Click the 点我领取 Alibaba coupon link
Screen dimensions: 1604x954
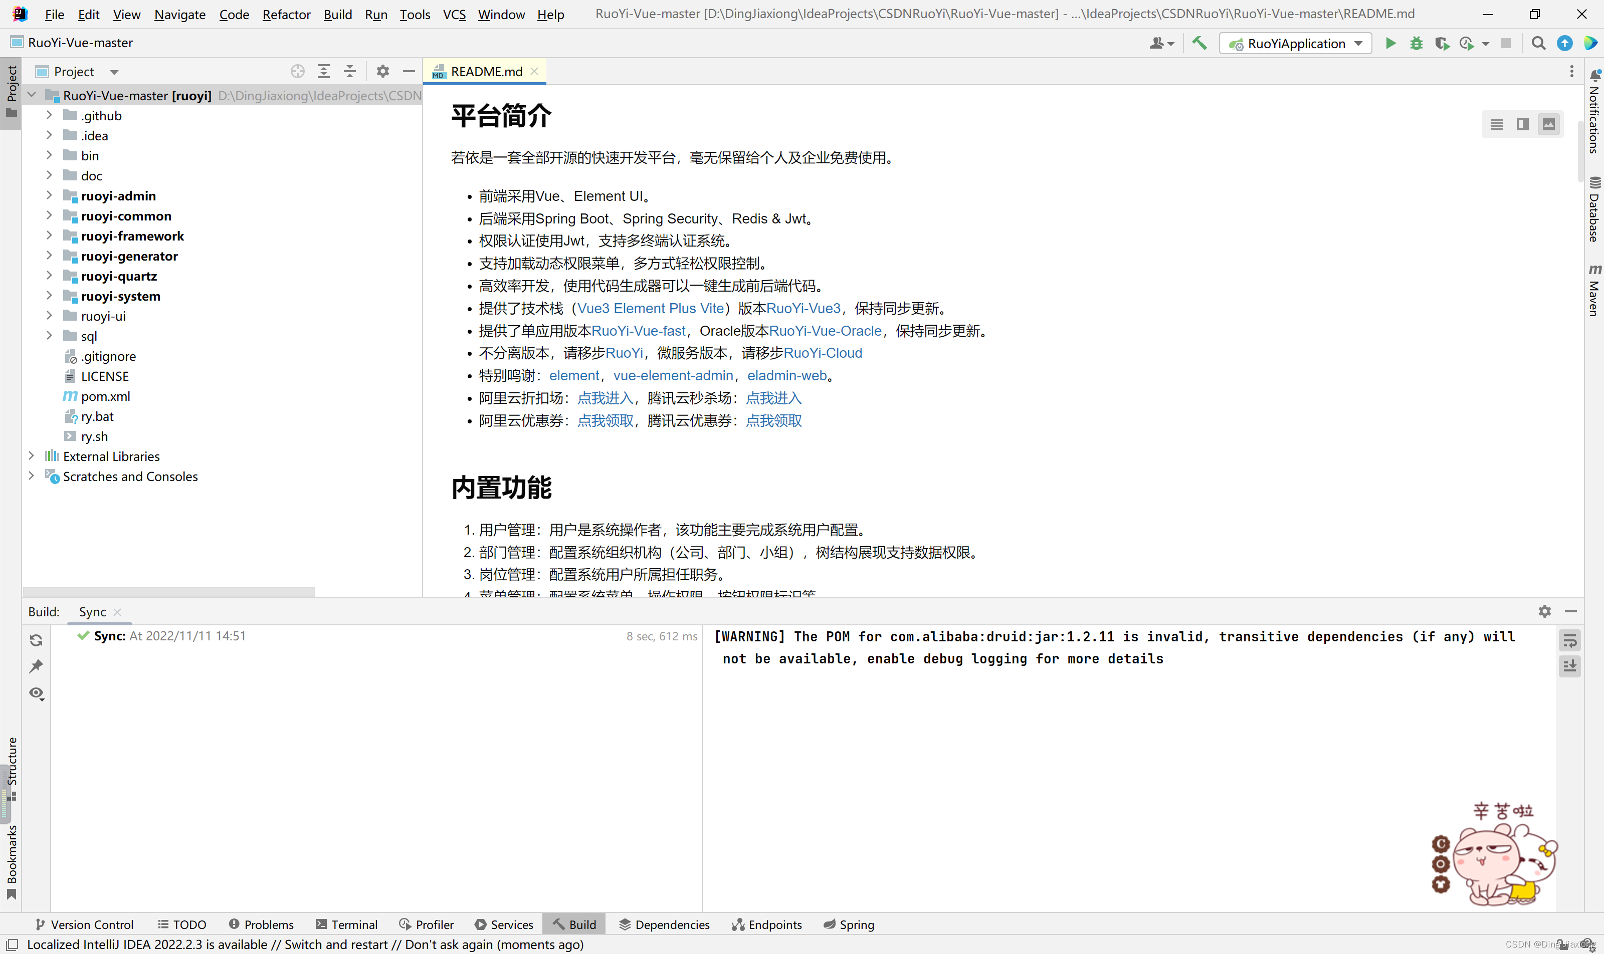point(606,420)
